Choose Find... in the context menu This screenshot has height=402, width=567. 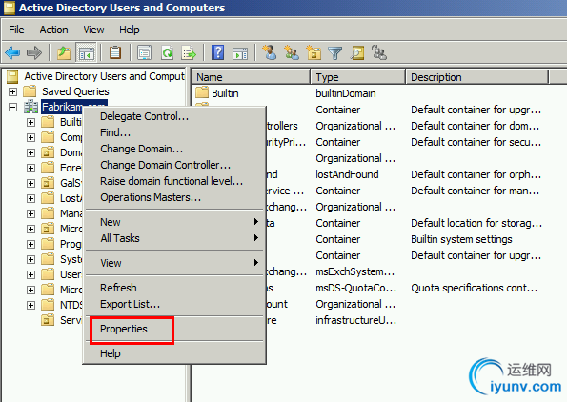pyautogui.click(x=174, y=132)
